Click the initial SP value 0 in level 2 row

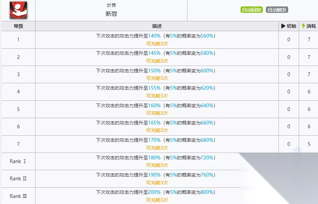(289, 57)
